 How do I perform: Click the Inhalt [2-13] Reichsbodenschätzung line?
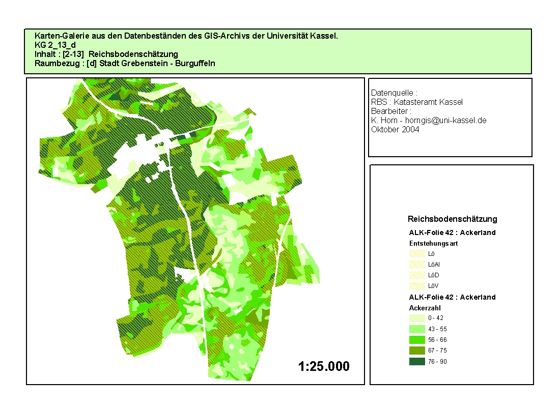pos(106,54)
